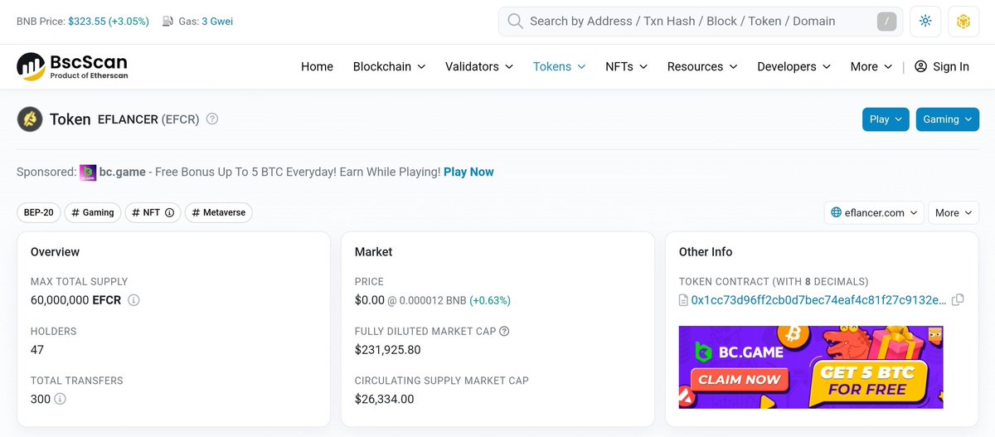Open the Blockchain dropdown menu
The height and width of the screenshot is (437, 995).
point(389,66)
